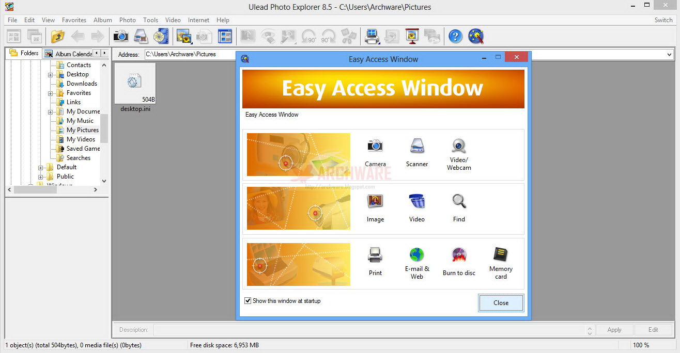The width and height of the screenshot is (680, 353).
Task: Open E-mail & Web globe icon
Action: pos(417,255)
